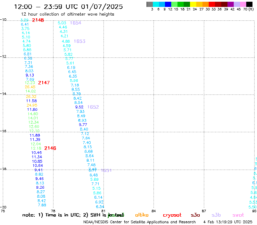Pick the bright red swatch in the legend
Screen dimensions: 257x225
(212, 4)
